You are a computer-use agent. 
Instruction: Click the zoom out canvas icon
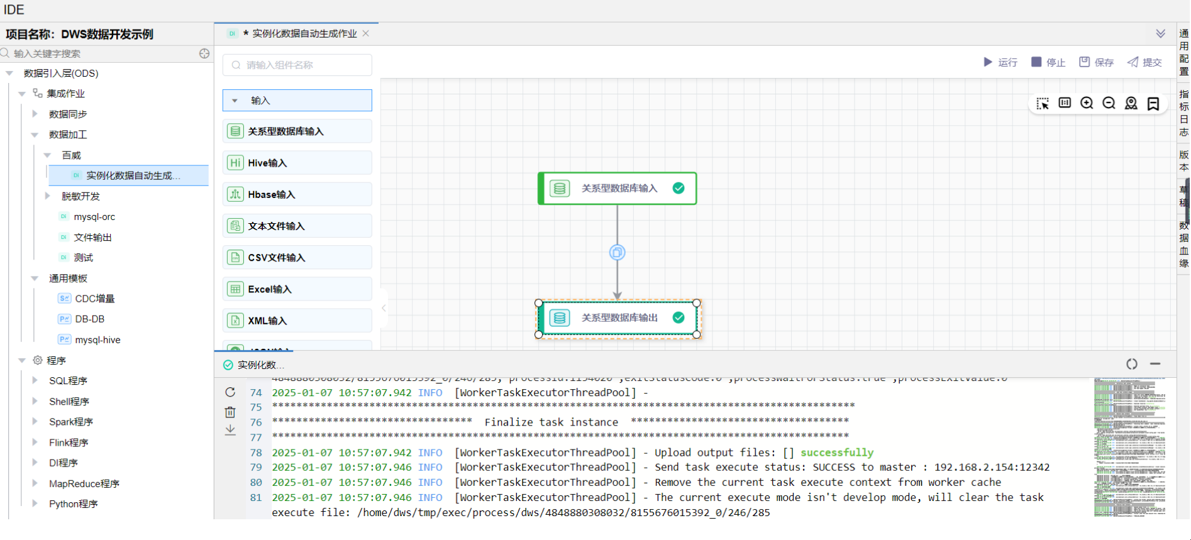coord(1109,103)
